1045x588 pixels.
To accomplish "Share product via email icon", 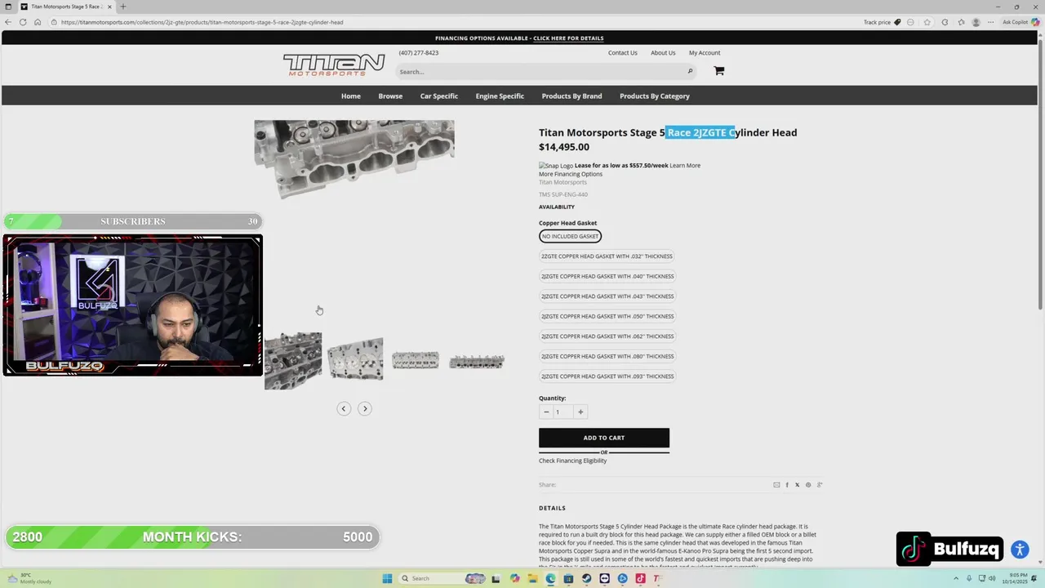I will pos(776,485).
